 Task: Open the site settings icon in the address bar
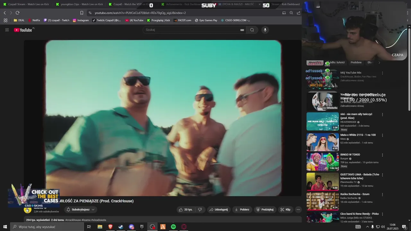(x=90, y=13)
